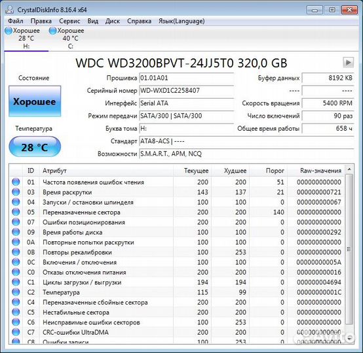Select row CRC-ошибки UltraDMA
Image resolution: width=363 pixels, height=353 pixels.
point(177,332)
